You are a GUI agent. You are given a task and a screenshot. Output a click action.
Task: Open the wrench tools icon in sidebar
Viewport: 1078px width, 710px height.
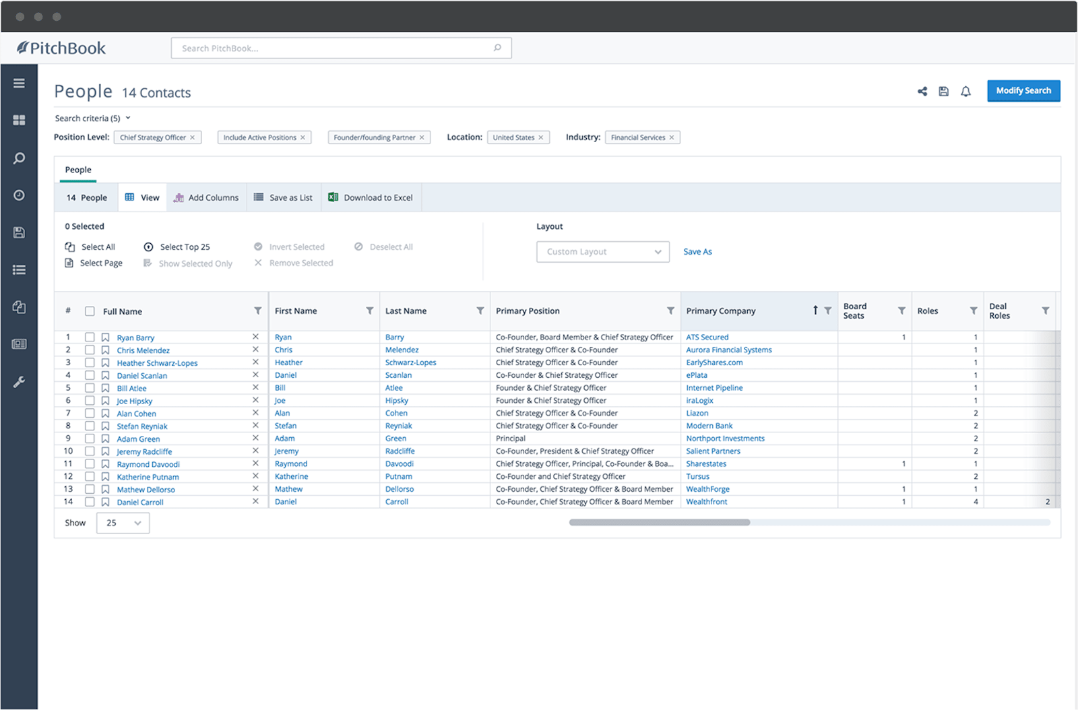pyautogui.click(x=19, y=382)
